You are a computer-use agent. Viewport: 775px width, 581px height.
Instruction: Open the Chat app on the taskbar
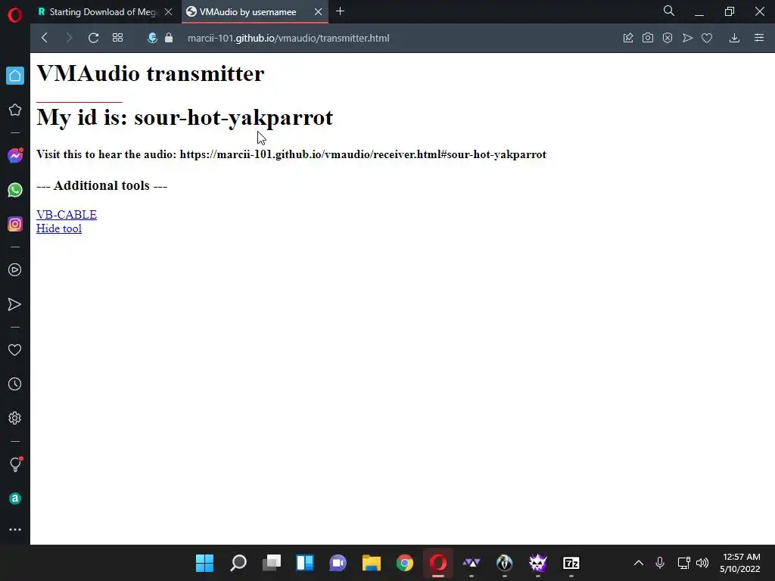338,563
